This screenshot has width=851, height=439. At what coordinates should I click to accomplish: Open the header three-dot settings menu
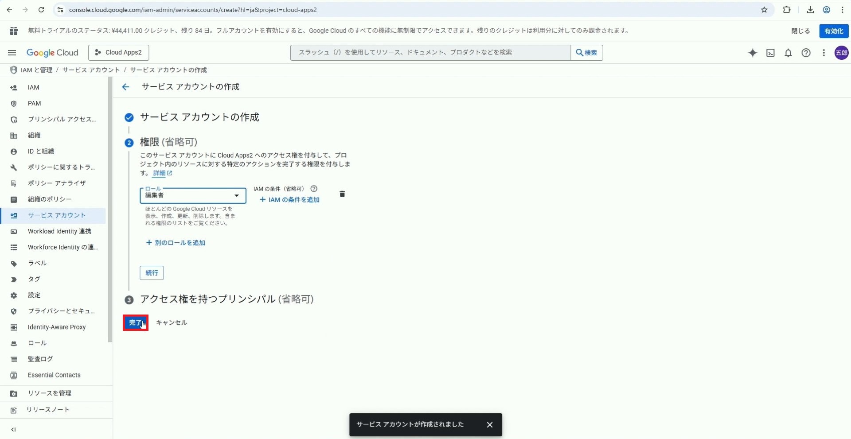(x=824, y=53)
